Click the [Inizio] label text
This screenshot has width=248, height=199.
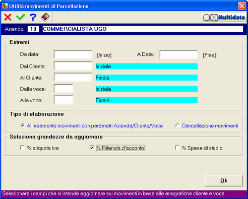(104, 55)
